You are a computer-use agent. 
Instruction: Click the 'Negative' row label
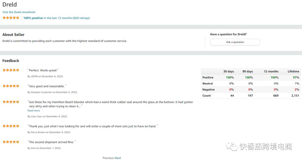coord(208,89)
